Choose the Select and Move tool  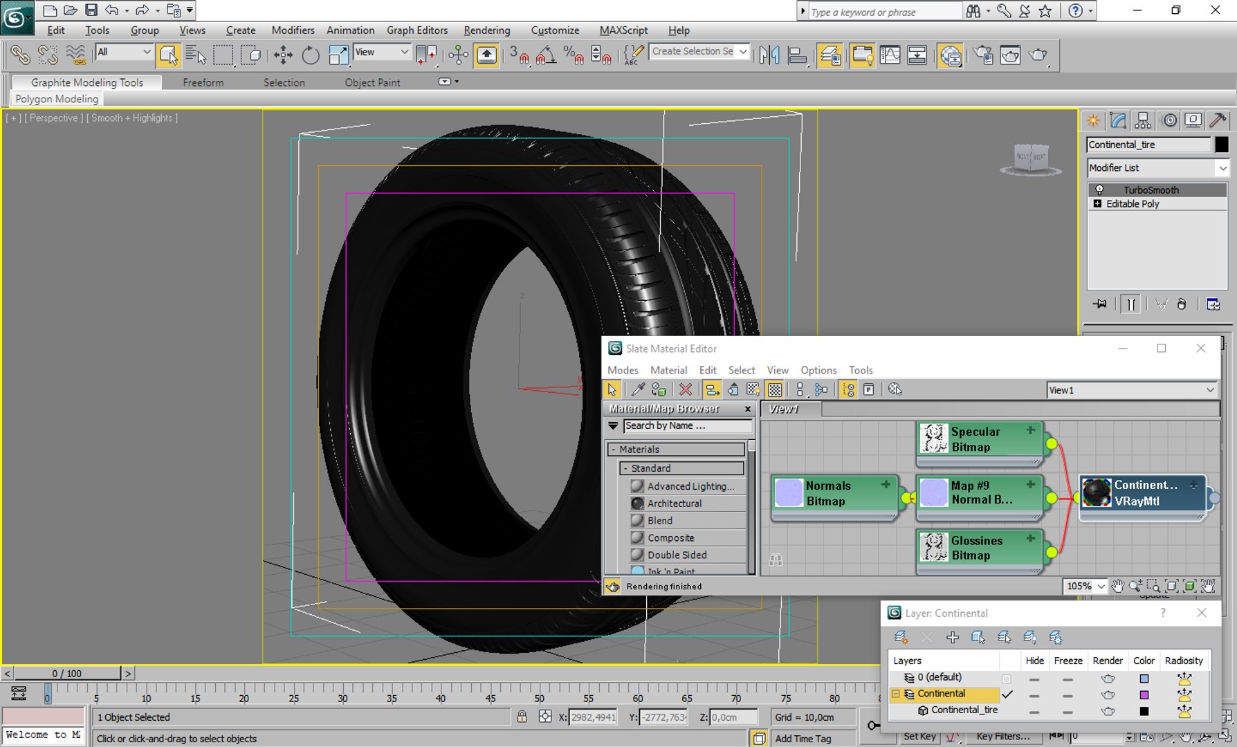[x=283, y=55]
